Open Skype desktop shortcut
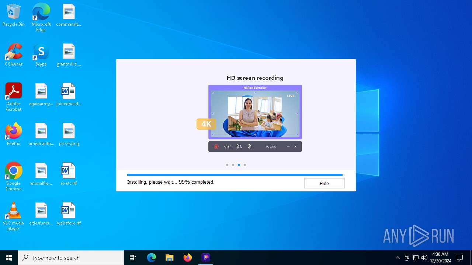472x265 pixels. click(41, 55)
